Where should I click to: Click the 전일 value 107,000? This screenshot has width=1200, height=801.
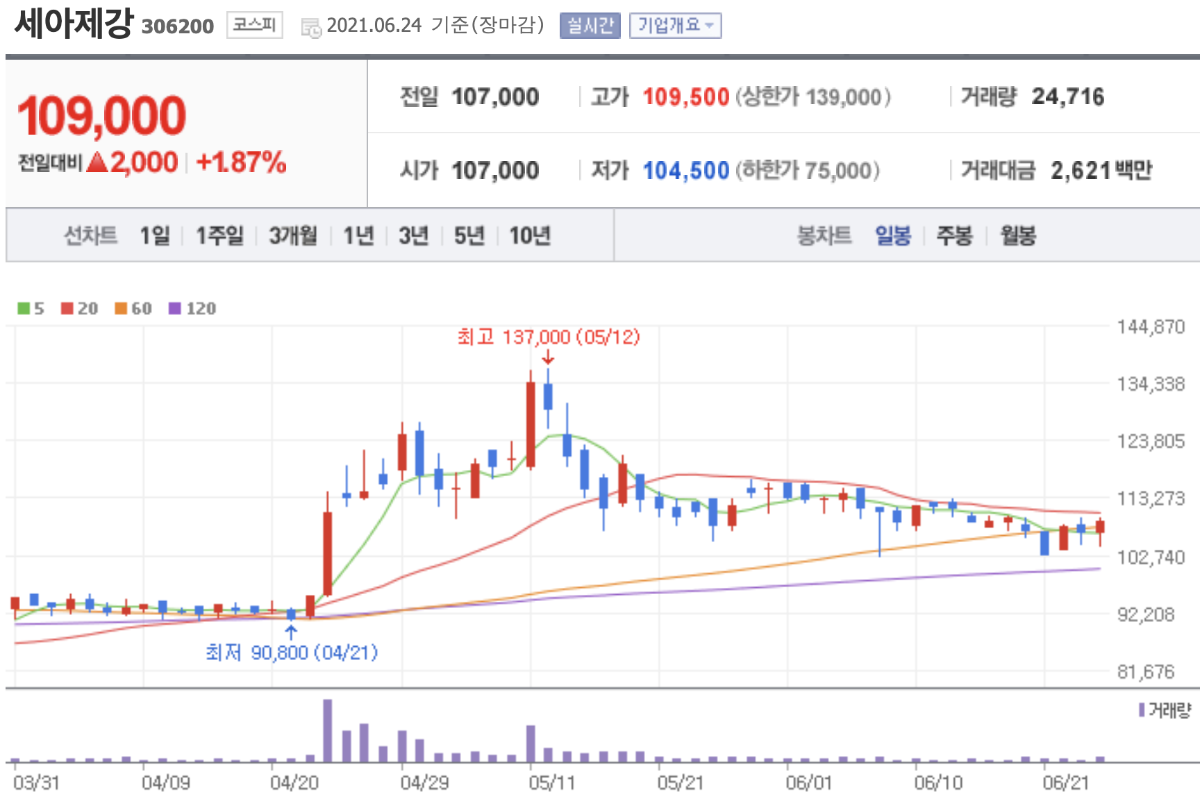(495, 96)
